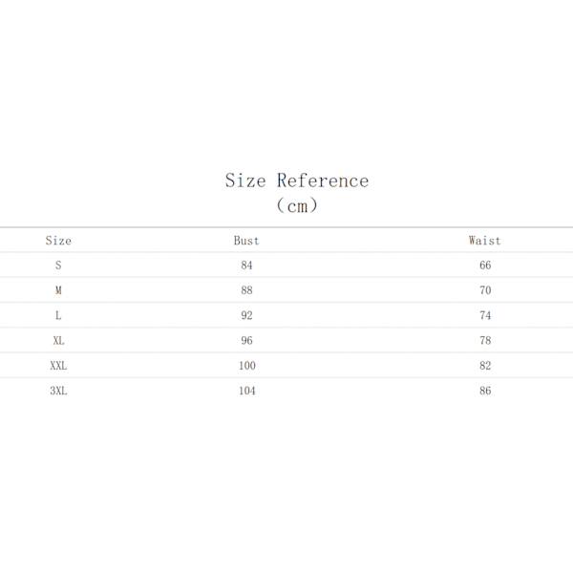
Task: Click bust value 104
Action: click(x=247, y=391)
